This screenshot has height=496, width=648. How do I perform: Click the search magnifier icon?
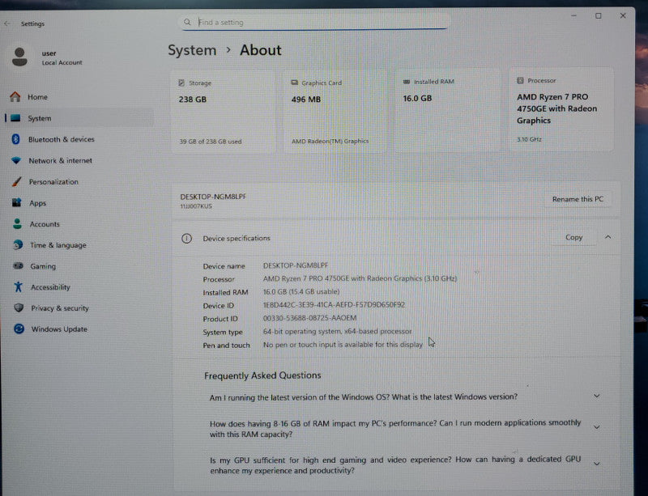tap(187, 23)
